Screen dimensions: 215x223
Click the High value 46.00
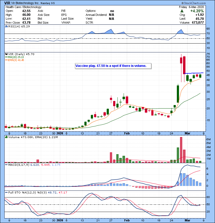(26, 15)
